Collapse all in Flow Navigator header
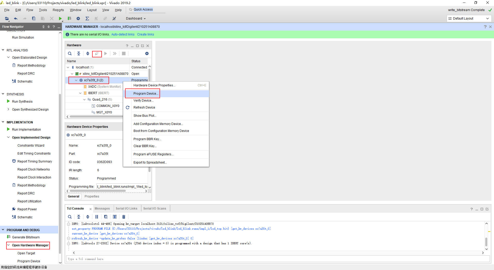This screenshot has height=270, width=494. click(43, 27)
